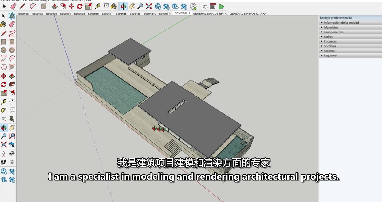The height and width of the screenshot is (202, 382).
Task: Switch to the Escena7 scene tab
Action: coord(107,14)
